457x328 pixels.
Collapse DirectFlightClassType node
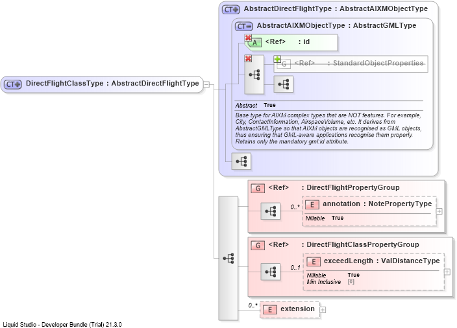[206, 84]
